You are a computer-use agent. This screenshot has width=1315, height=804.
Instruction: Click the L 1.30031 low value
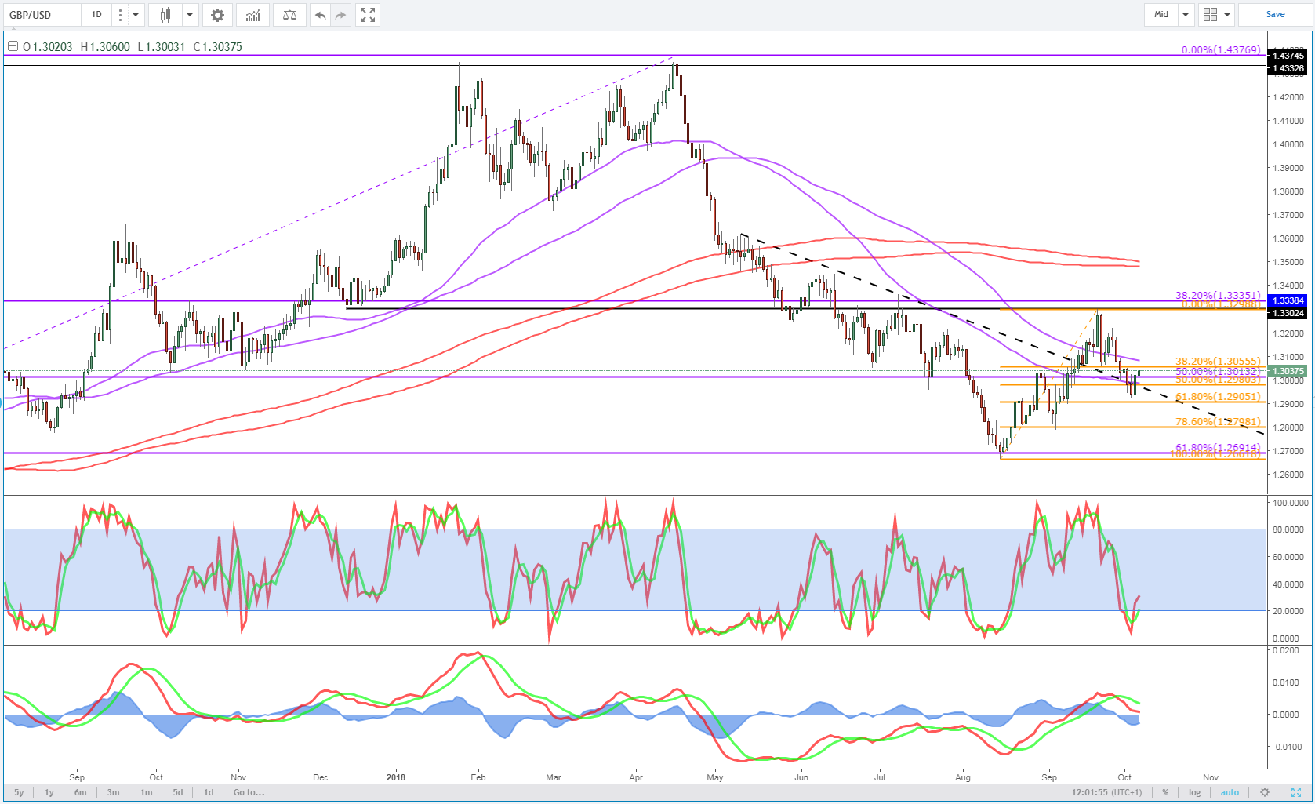tap(162, 46)
